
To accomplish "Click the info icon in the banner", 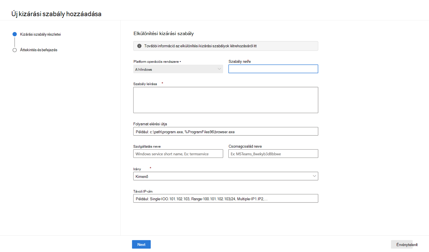I will (139, 46).
